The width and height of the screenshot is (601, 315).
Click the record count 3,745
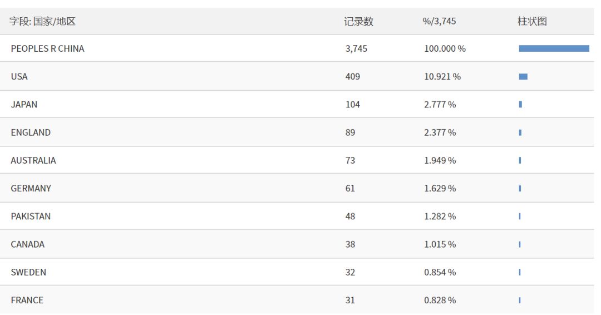click(x=356, y=49)
